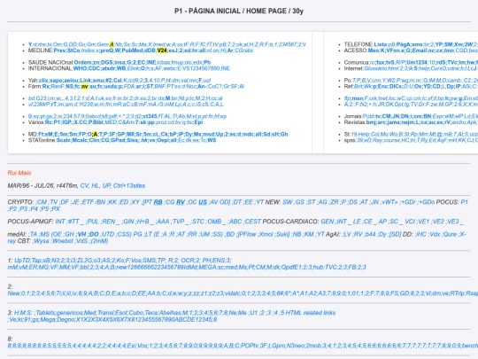Open Glossário in the Internet row
This screenshot has height=359, width=478.
(375, 68)
